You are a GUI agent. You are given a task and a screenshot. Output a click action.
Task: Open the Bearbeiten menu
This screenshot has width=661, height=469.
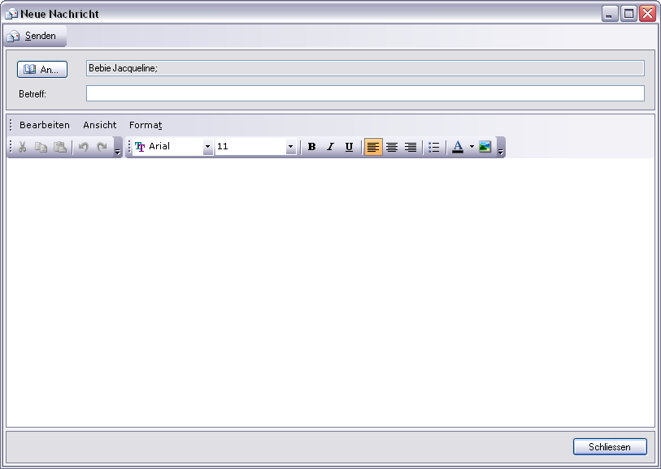coord(45,125)
